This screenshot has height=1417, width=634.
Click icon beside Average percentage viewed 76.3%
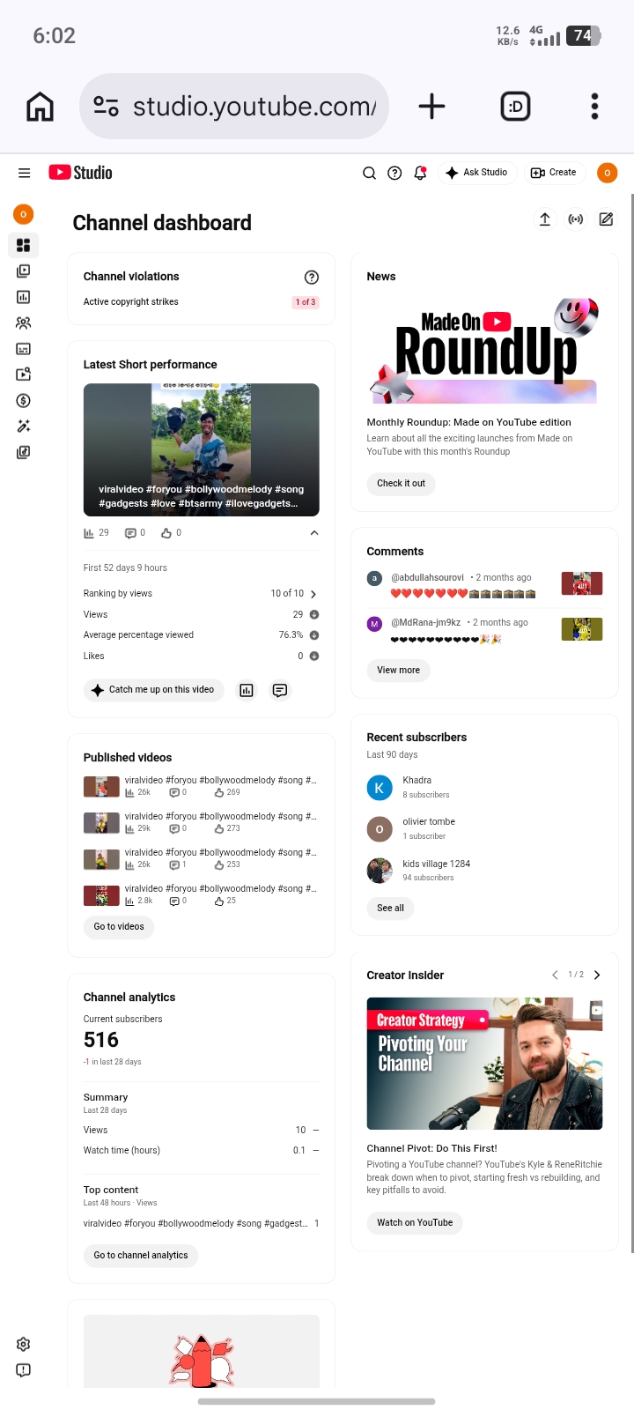click(x=314, y=634)
